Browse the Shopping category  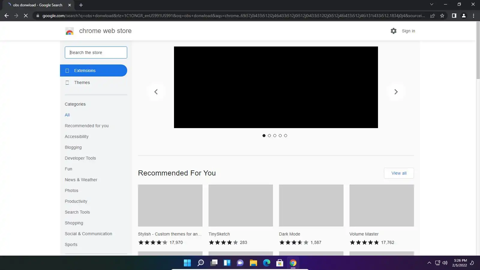[x=74, y=223]
